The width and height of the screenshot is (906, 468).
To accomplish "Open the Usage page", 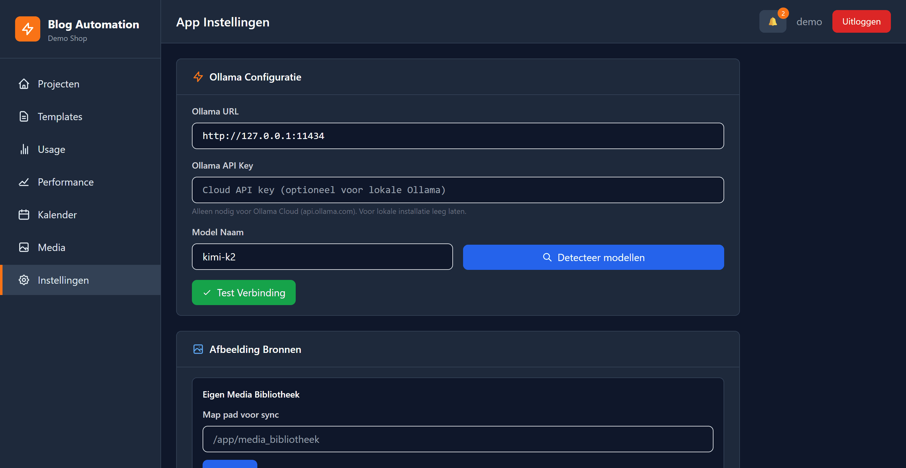I will (x=81, y=149).
